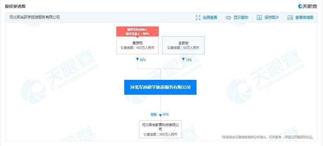The image size is (323, 146).
Task: Click the fullscreen expand icon
Action: tap(198, 18)
